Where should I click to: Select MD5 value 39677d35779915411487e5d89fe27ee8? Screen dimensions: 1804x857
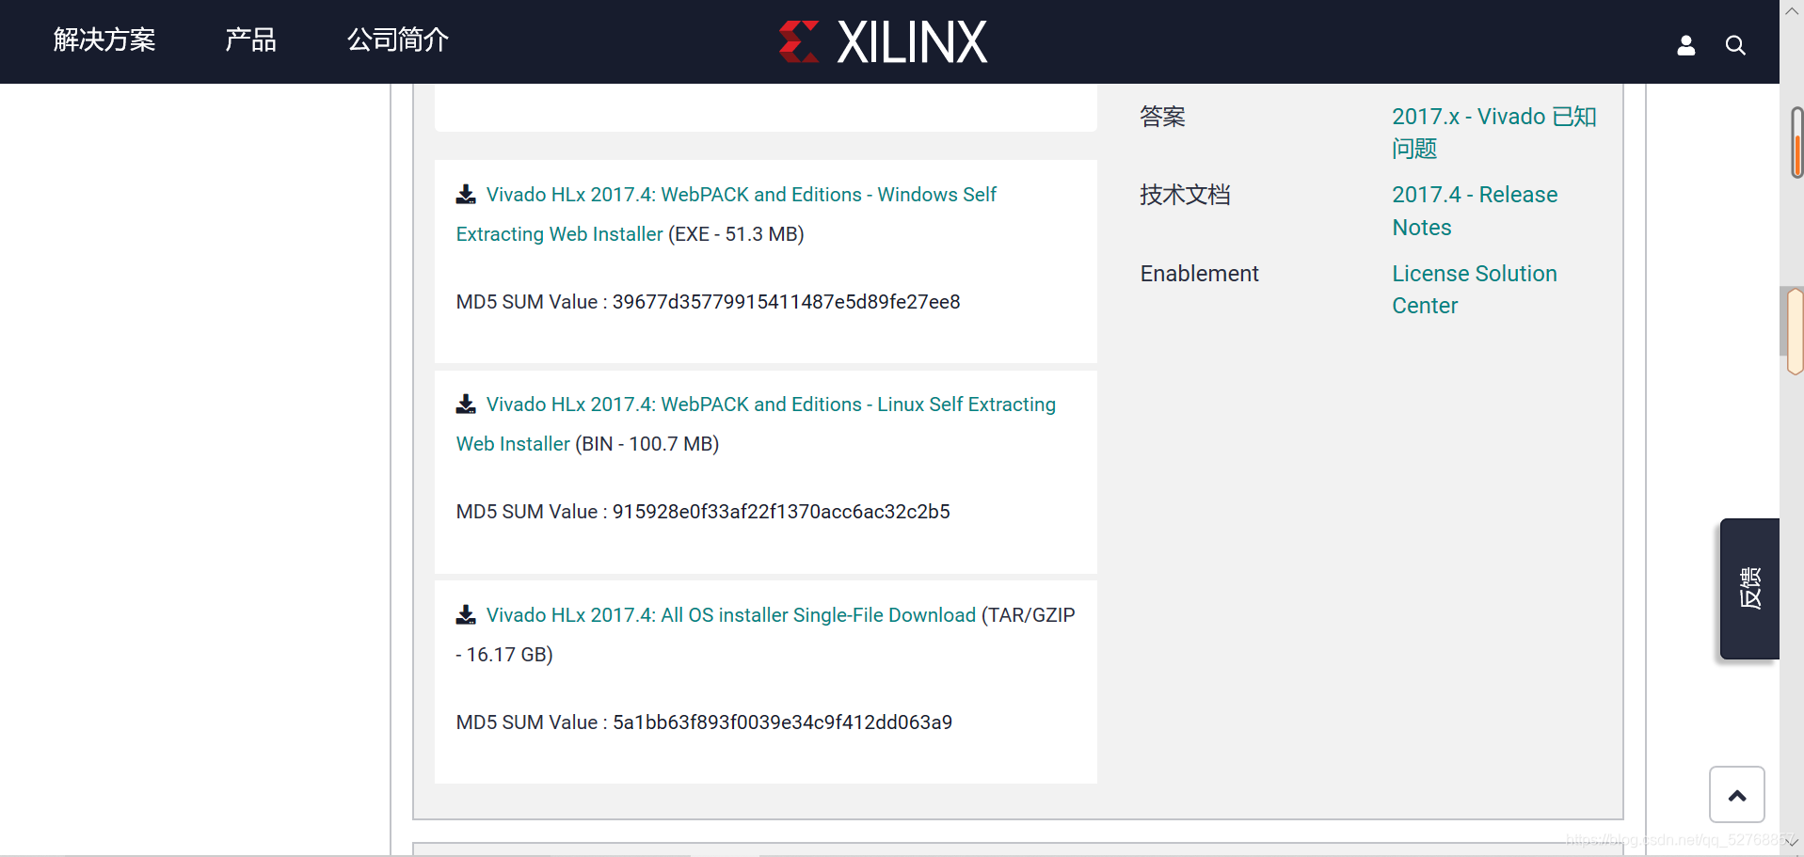click(x=786, y=302)
